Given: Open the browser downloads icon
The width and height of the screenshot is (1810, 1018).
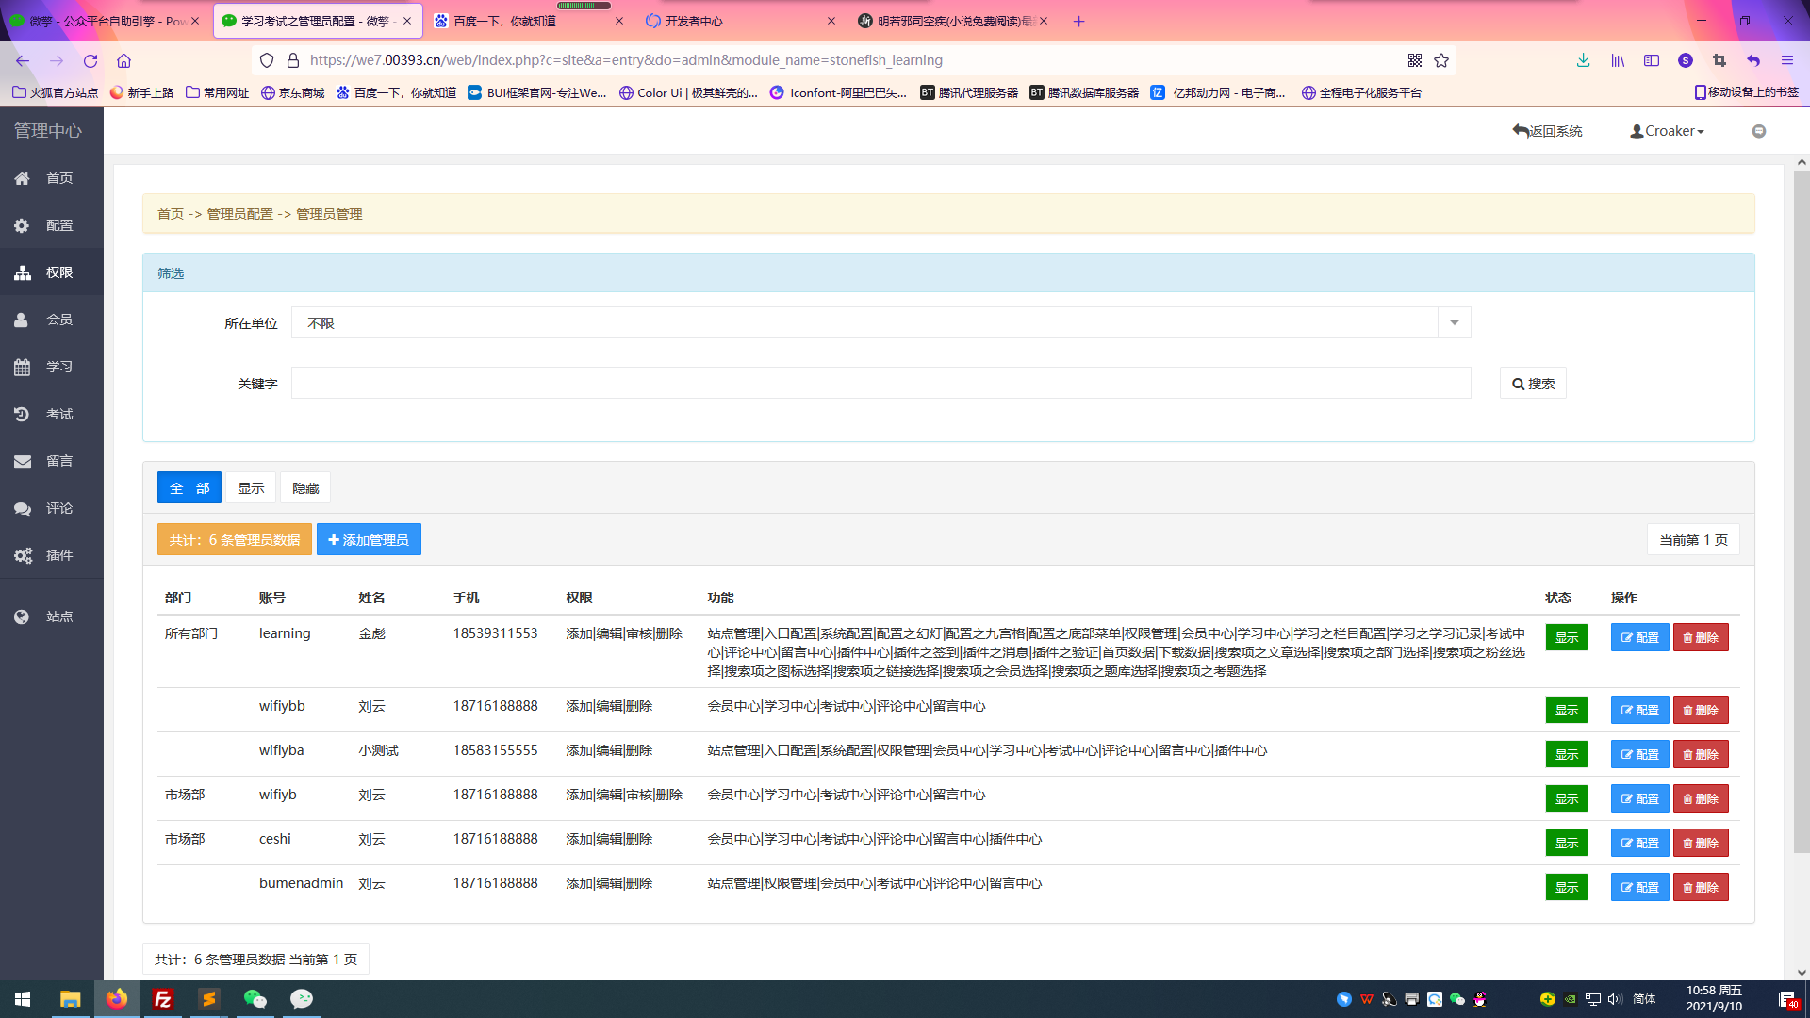Looking at the screenshot, I should point(1583,60).
